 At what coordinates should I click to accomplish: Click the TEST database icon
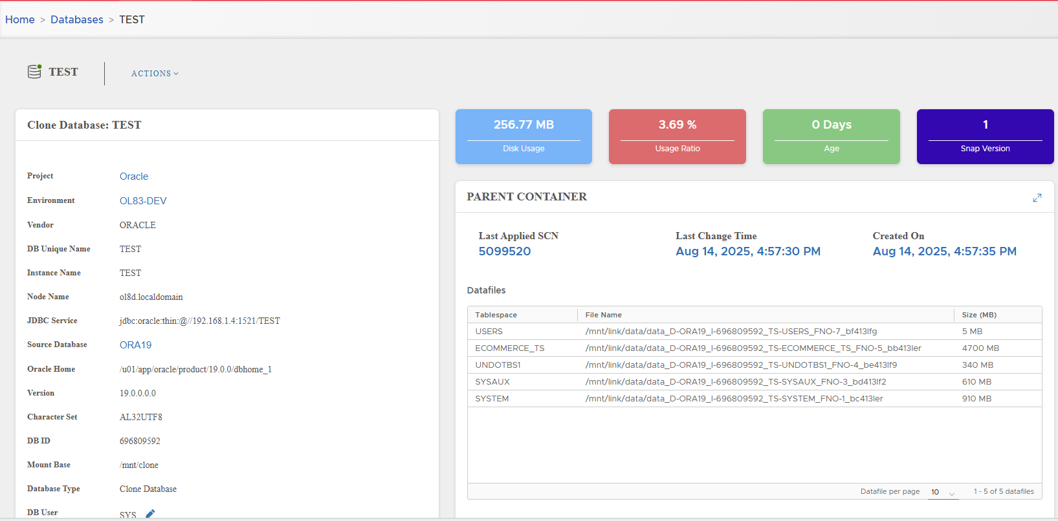click(34, 72)
